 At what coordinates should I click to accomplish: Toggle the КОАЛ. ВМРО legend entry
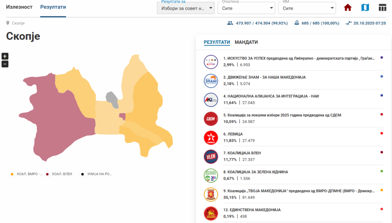pos(27,174)
